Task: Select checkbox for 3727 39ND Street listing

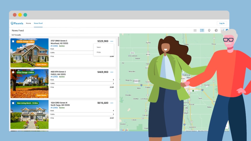Action: [x=13, y=42]
